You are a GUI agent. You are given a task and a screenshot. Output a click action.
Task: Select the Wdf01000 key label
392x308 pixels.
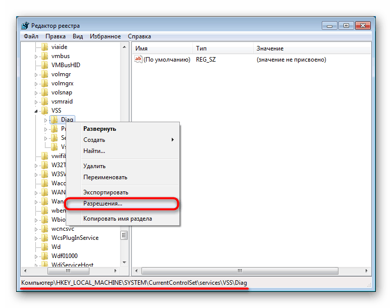(x=65, y=256)
